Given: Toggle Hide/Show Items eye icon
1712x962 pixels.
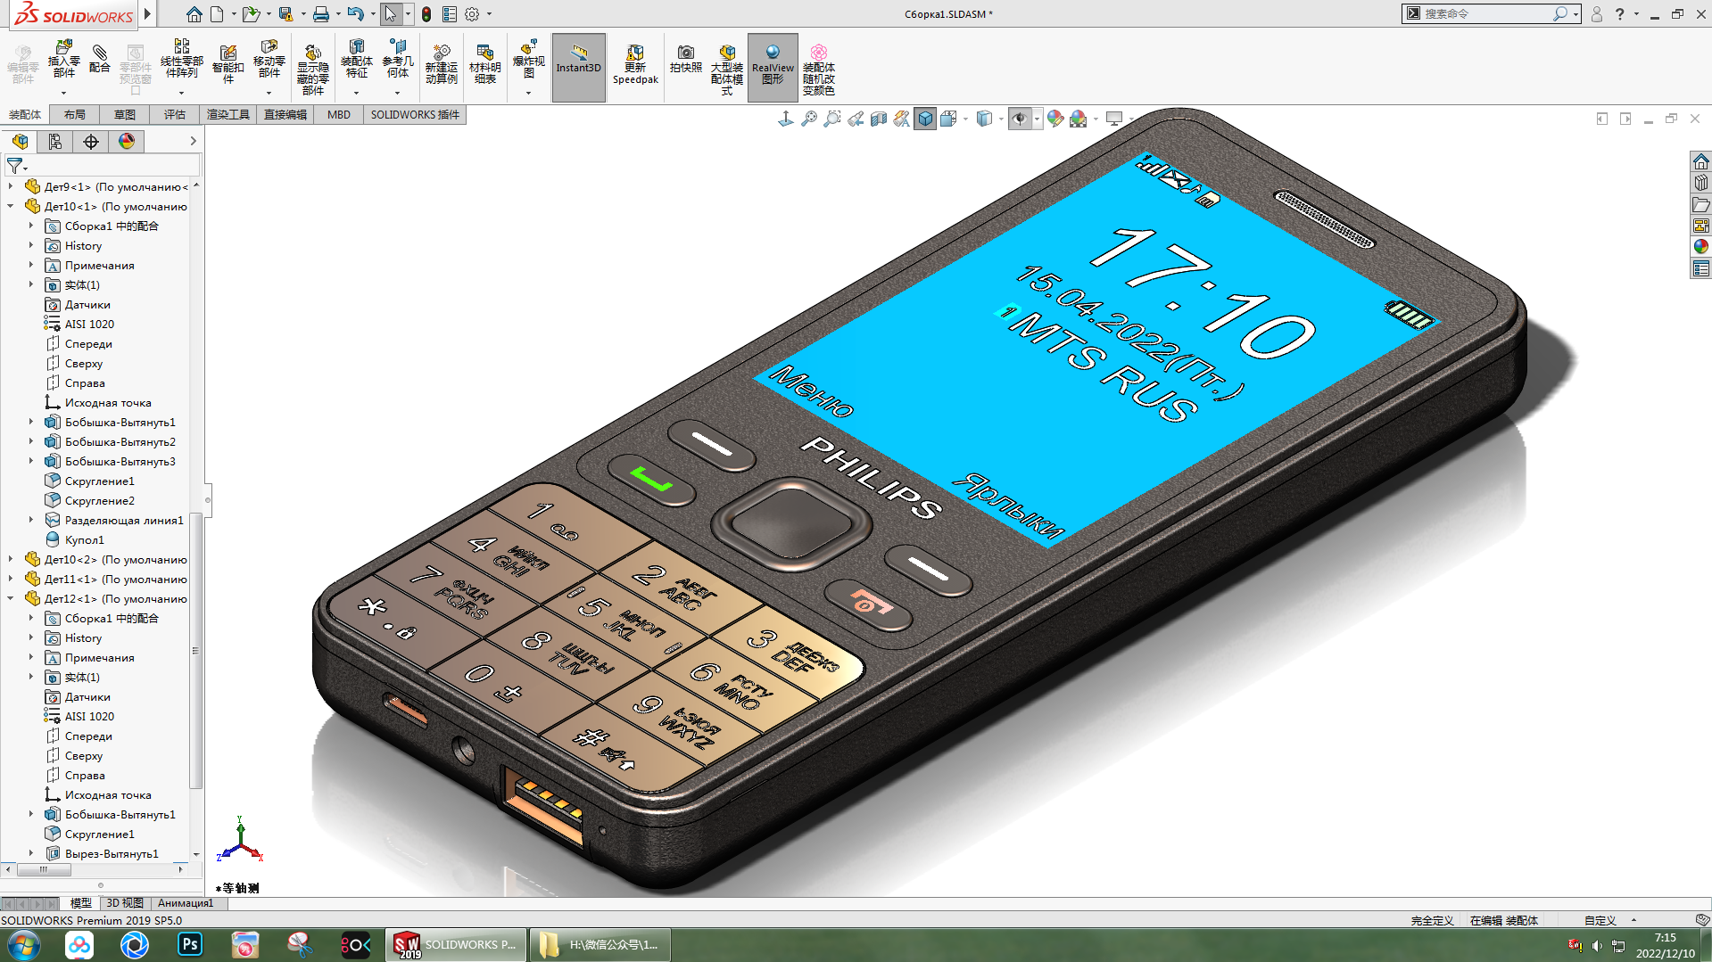Looking at the screenshot, I should (1020, 119).
